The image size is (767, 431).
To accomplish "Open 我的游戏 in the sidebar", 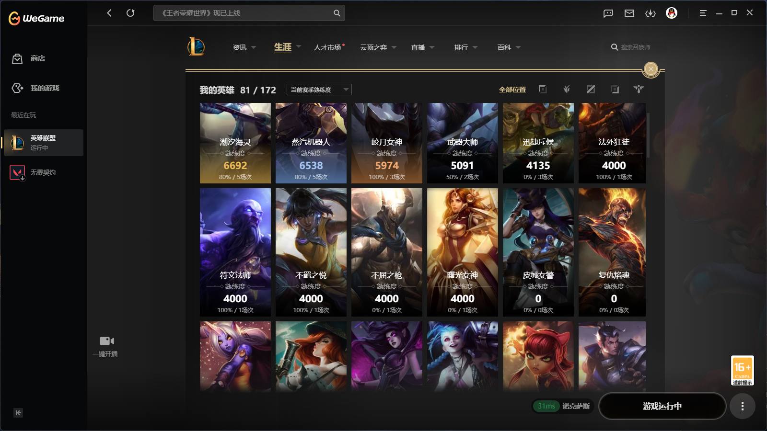I will tap(35, 88).
